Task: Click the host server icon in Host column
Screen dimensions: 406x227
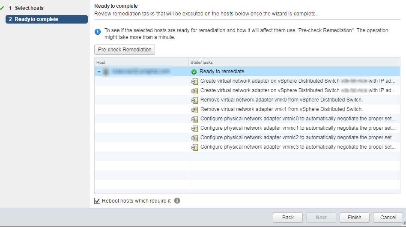Action: 106,72
